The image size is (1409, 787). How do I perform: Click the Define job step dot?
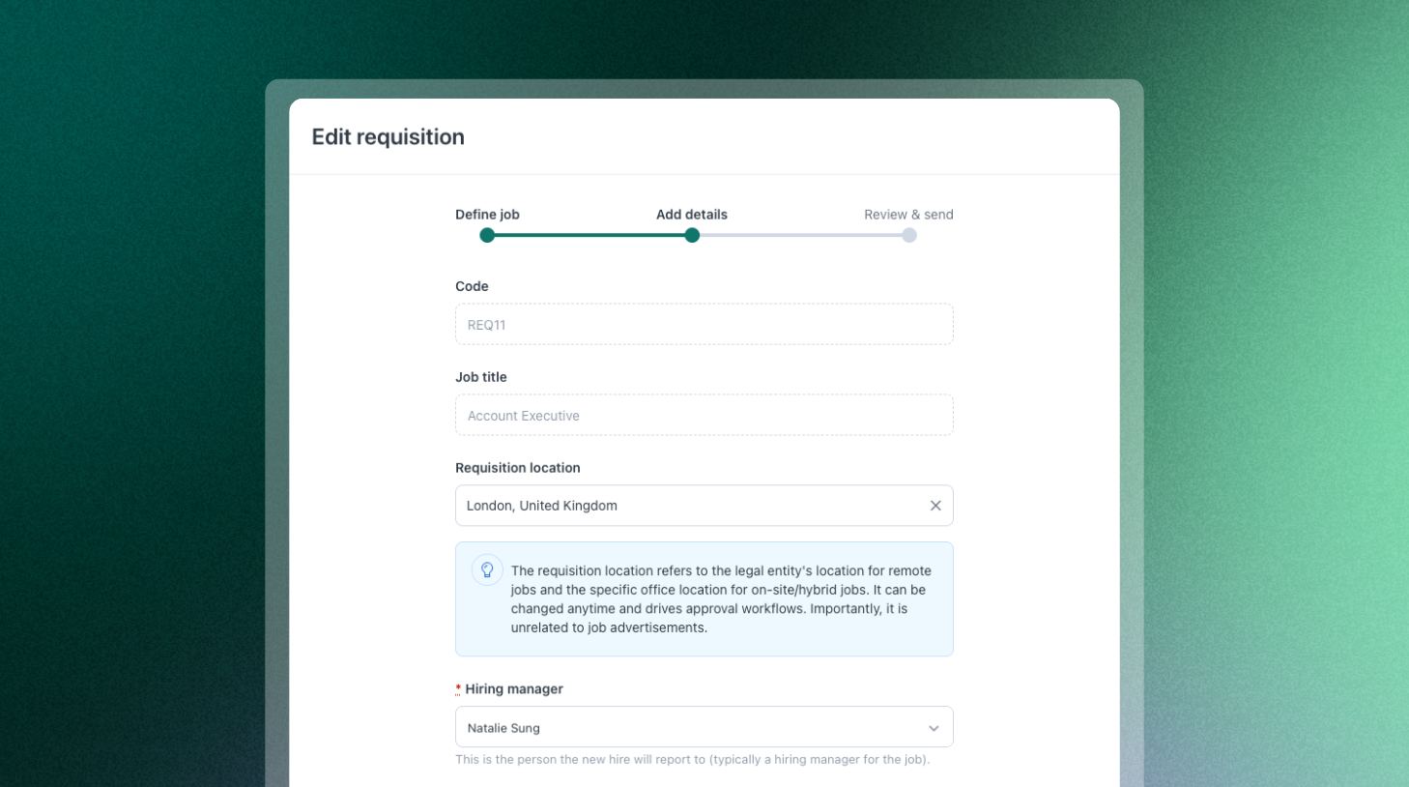tap(487, 235)
